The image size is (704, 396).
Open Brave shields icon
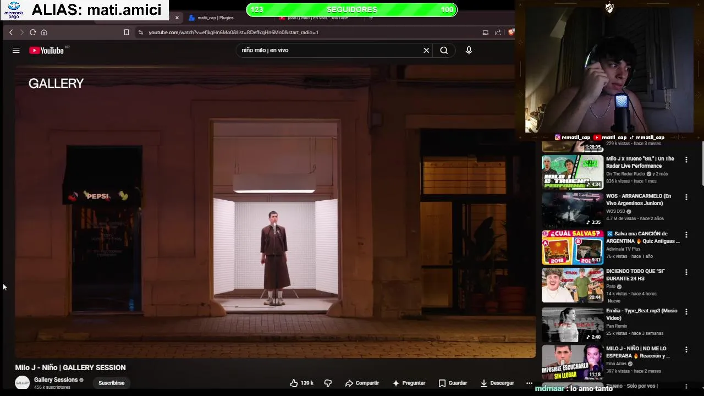click(x=511, y=32)
